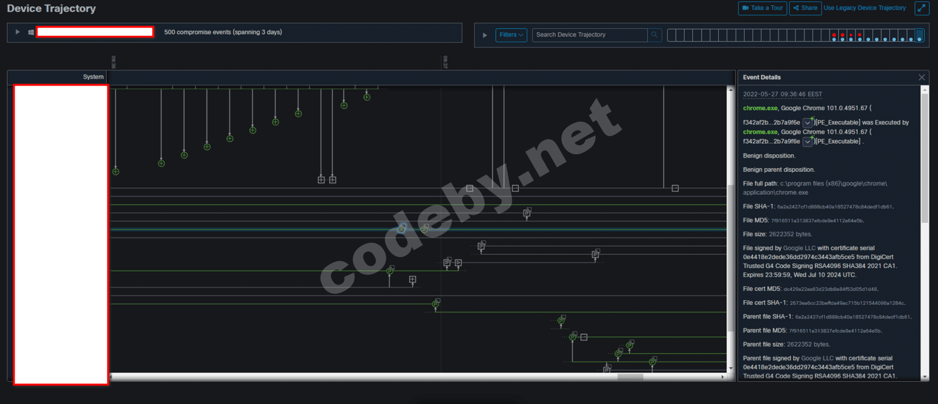Click the Take a Tour button
The image size is (938, 404).
[762, 8]
